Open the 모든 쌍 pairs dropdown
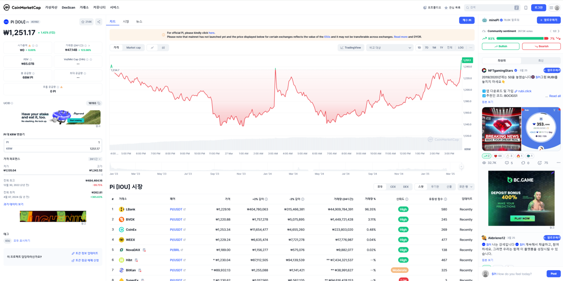 466,187
